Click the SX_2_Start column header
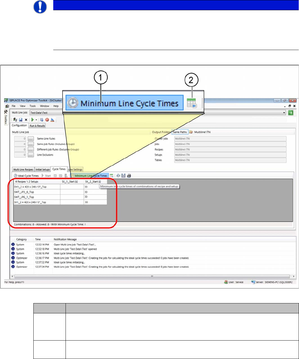Viewport: 299px width, 359px height. [95, 182]
